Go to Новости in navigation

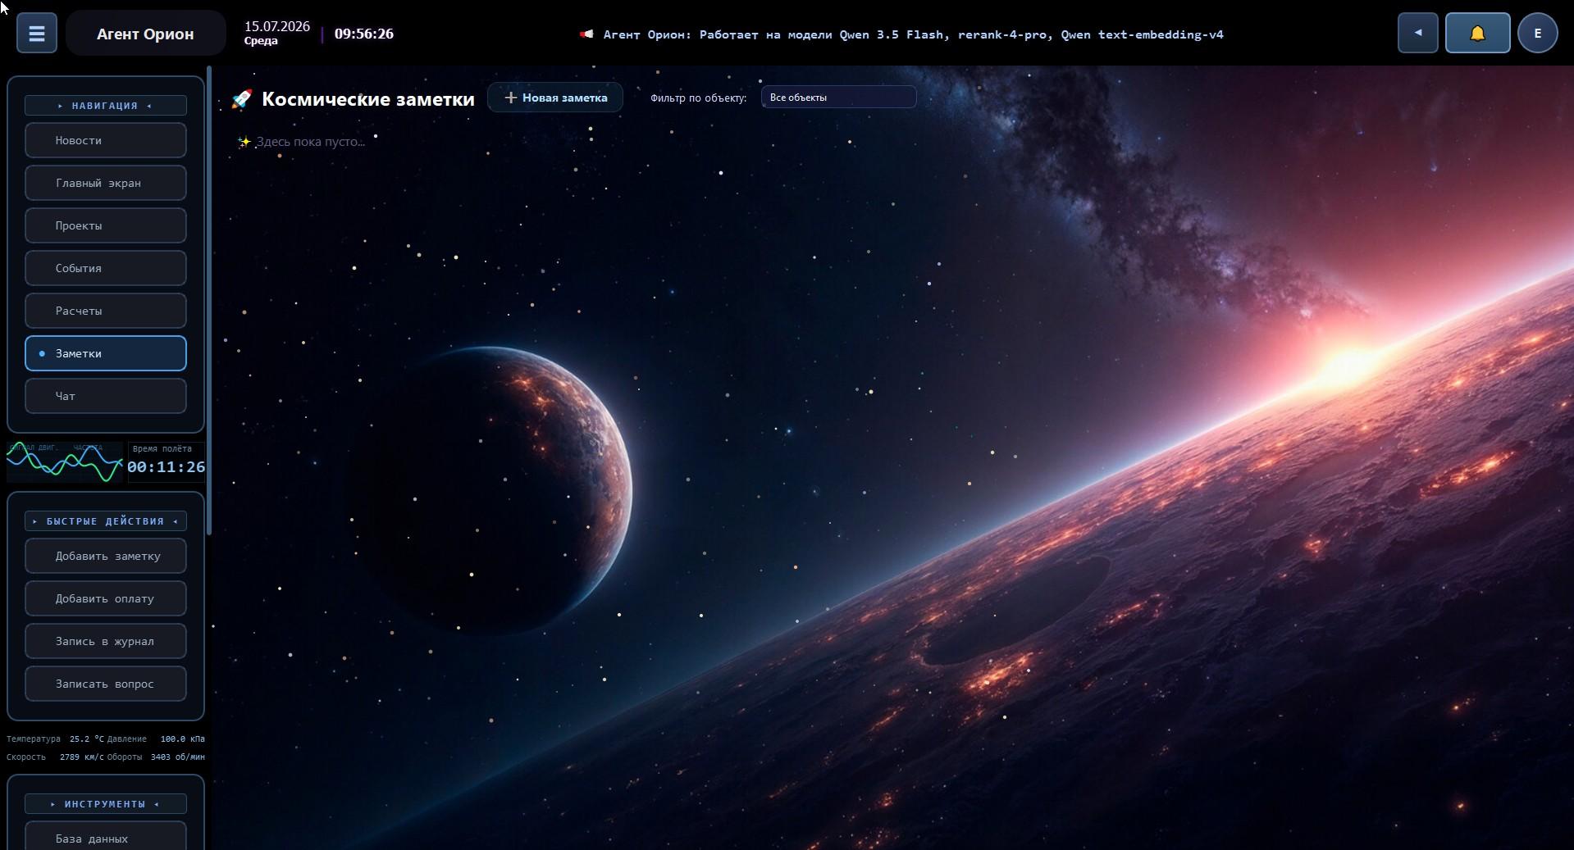coord(105,140)
